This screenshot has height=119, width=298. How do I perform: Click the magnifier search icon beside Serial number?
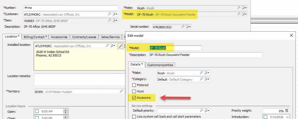click(x=183, y=27)
